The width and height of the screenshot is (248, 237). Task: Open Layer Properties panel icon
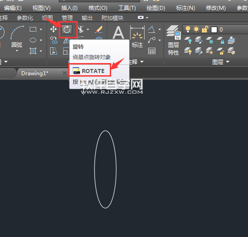pyautogui.click(x=173, y=32)
